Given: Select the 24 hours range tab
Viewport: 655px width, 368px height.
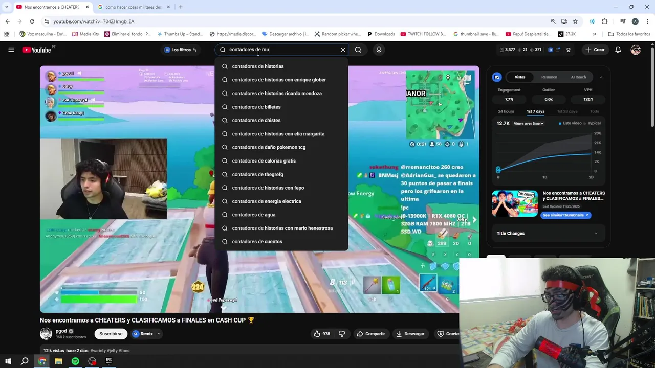Looking at the screenshot, I should [x=506, y=111].
